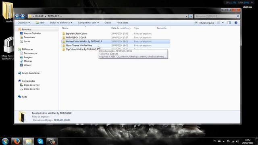
Task: Select WinRAR in the address breadcrumb
Action: (x=40, y=16)
